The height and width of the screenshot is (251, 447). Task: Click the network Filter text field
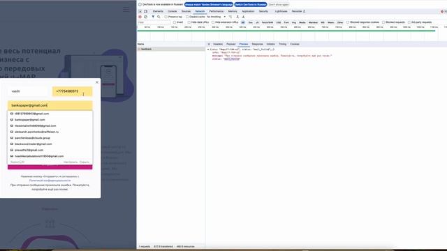tap(154, 22)
